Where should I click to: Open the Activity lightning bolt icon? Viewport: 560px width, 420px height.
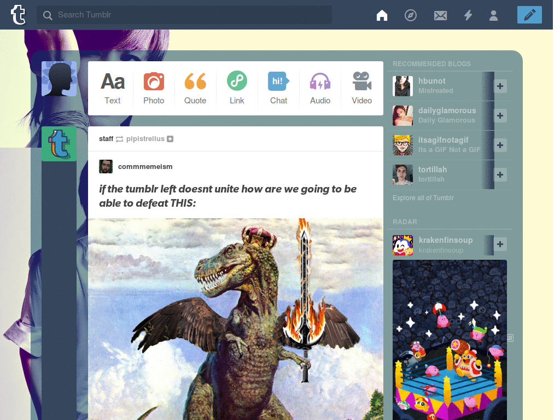pos(468,15)
